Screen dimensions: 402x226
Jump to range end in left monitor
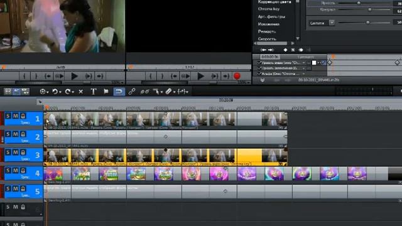click(100, 76)
